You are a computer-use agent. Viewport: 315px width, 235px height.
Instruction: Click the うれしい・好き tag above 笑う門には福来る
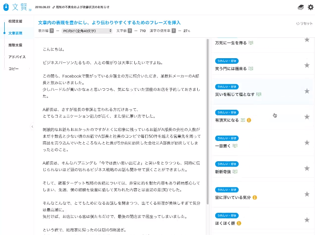(x=227, y=61)
